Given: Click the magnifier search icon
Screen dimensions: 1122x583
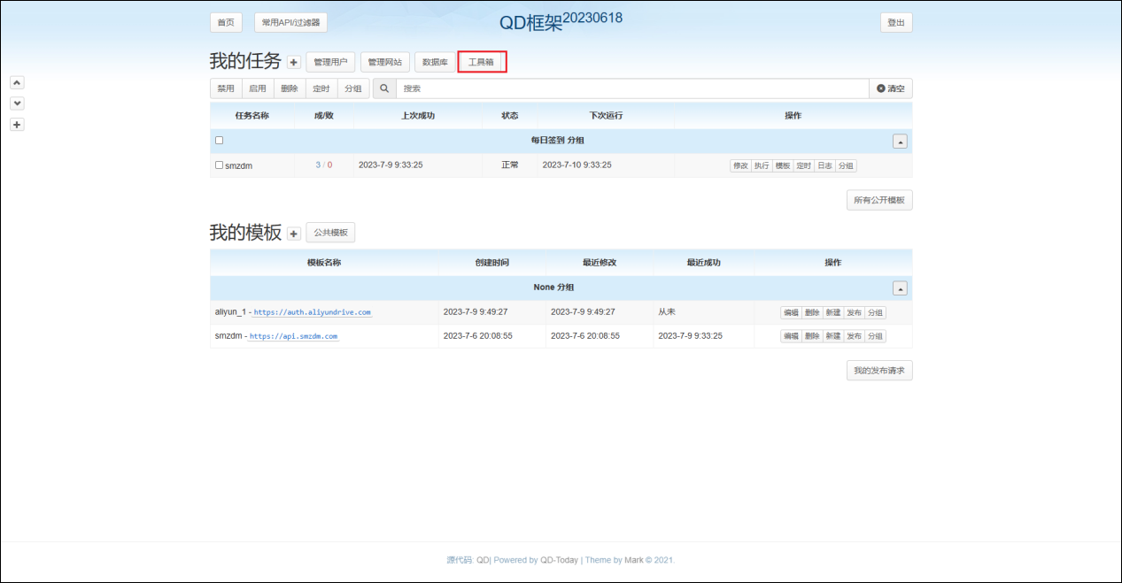Looking at the screenshot, I should coord(384,88).
